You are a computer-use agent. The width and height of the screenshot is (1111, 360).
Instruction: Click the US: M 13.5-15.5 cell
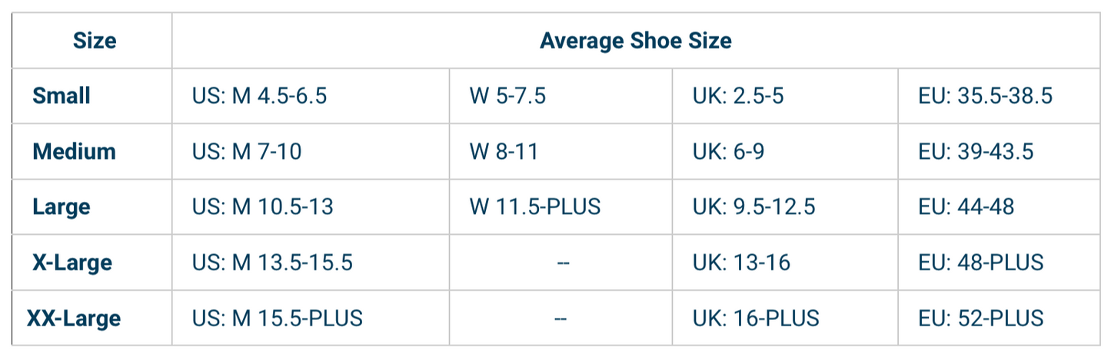point(272,263)
